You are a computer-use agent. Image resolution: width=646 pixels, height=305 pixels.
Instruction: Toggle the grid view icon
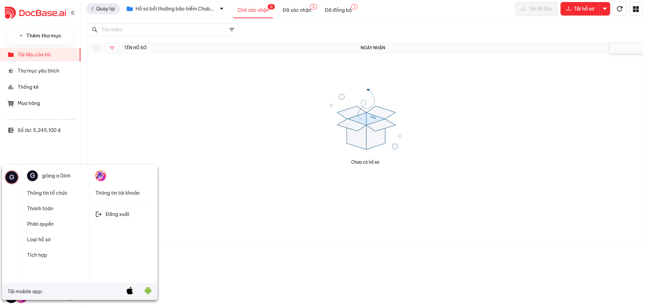[636, 9]
